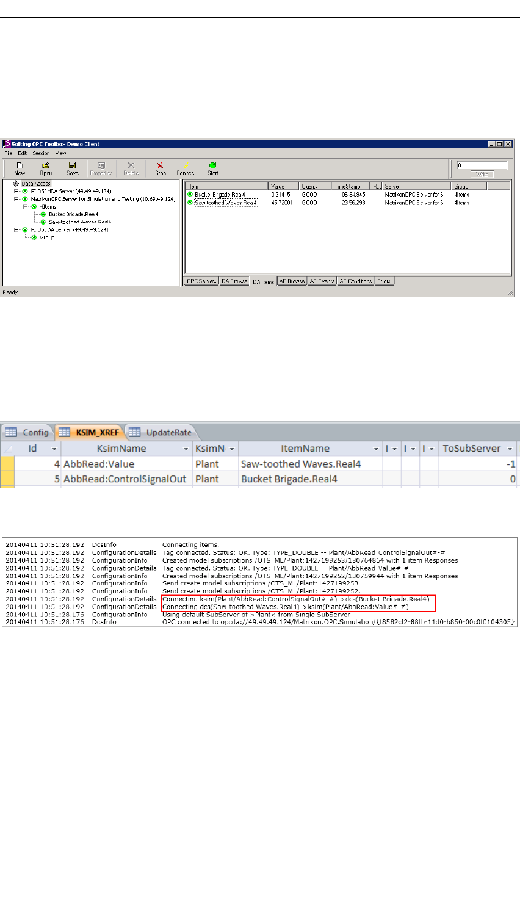Collapse the PI OSI HDA Server node
Image resolution: width=520 pixels, height=921 pixels.
coord(16,191)
